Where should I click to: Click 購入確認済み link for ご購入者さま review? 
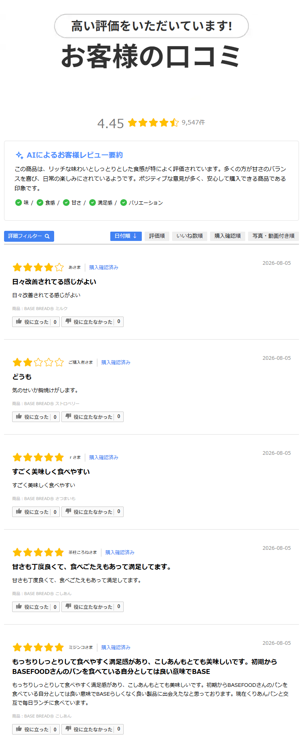pos(116,363)
